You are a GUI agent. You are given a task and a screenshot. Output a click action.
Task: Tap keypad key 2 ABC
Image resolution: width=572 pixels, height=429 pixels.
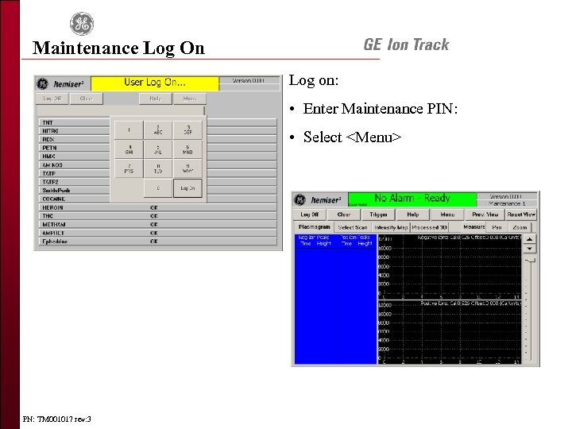point(158,129)
